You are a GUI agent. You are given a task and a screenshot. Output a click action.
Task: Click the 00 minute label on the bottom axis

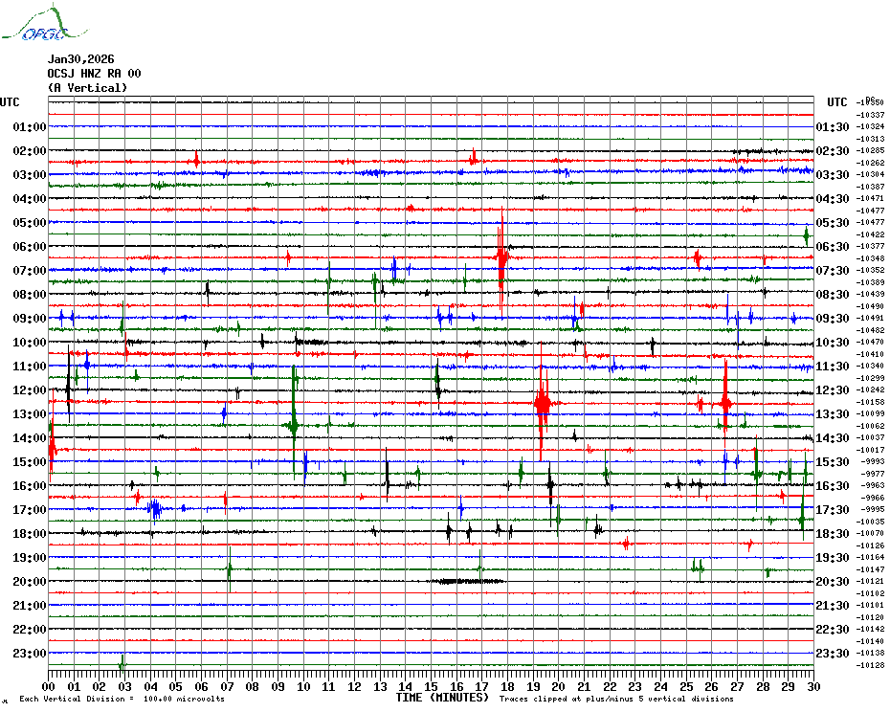click(48, 686)
